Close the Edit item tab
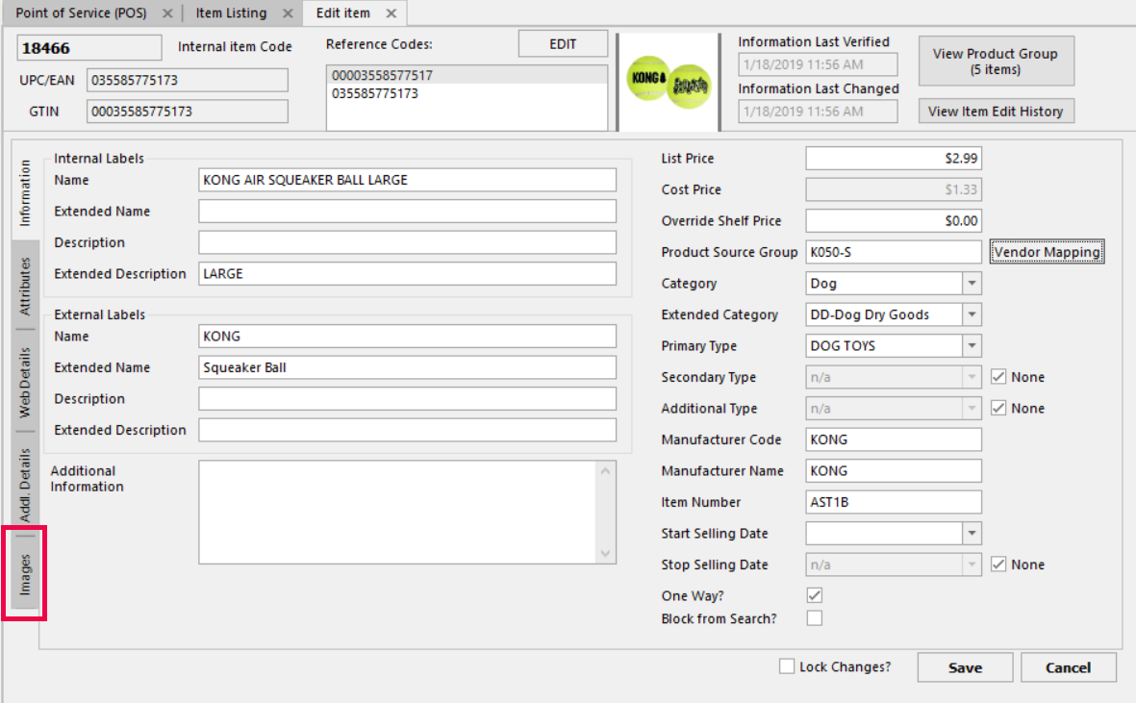The height and width of the screenshot is (703, 1136). tap(391, 13)
